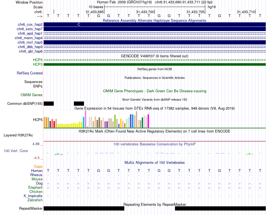Click the Human species label

coord(37,171)
